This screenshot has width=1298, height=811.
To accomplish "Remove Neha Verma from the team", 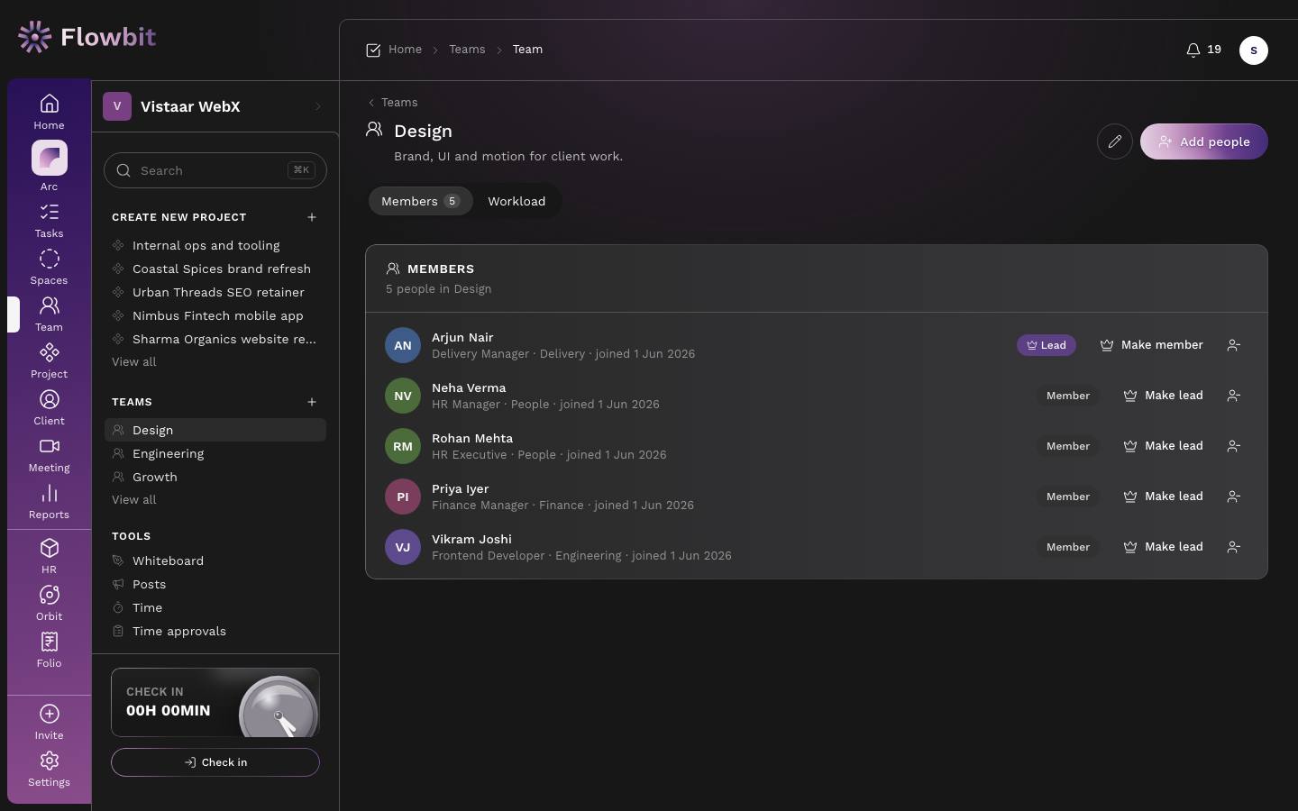I will (1234, 396).
